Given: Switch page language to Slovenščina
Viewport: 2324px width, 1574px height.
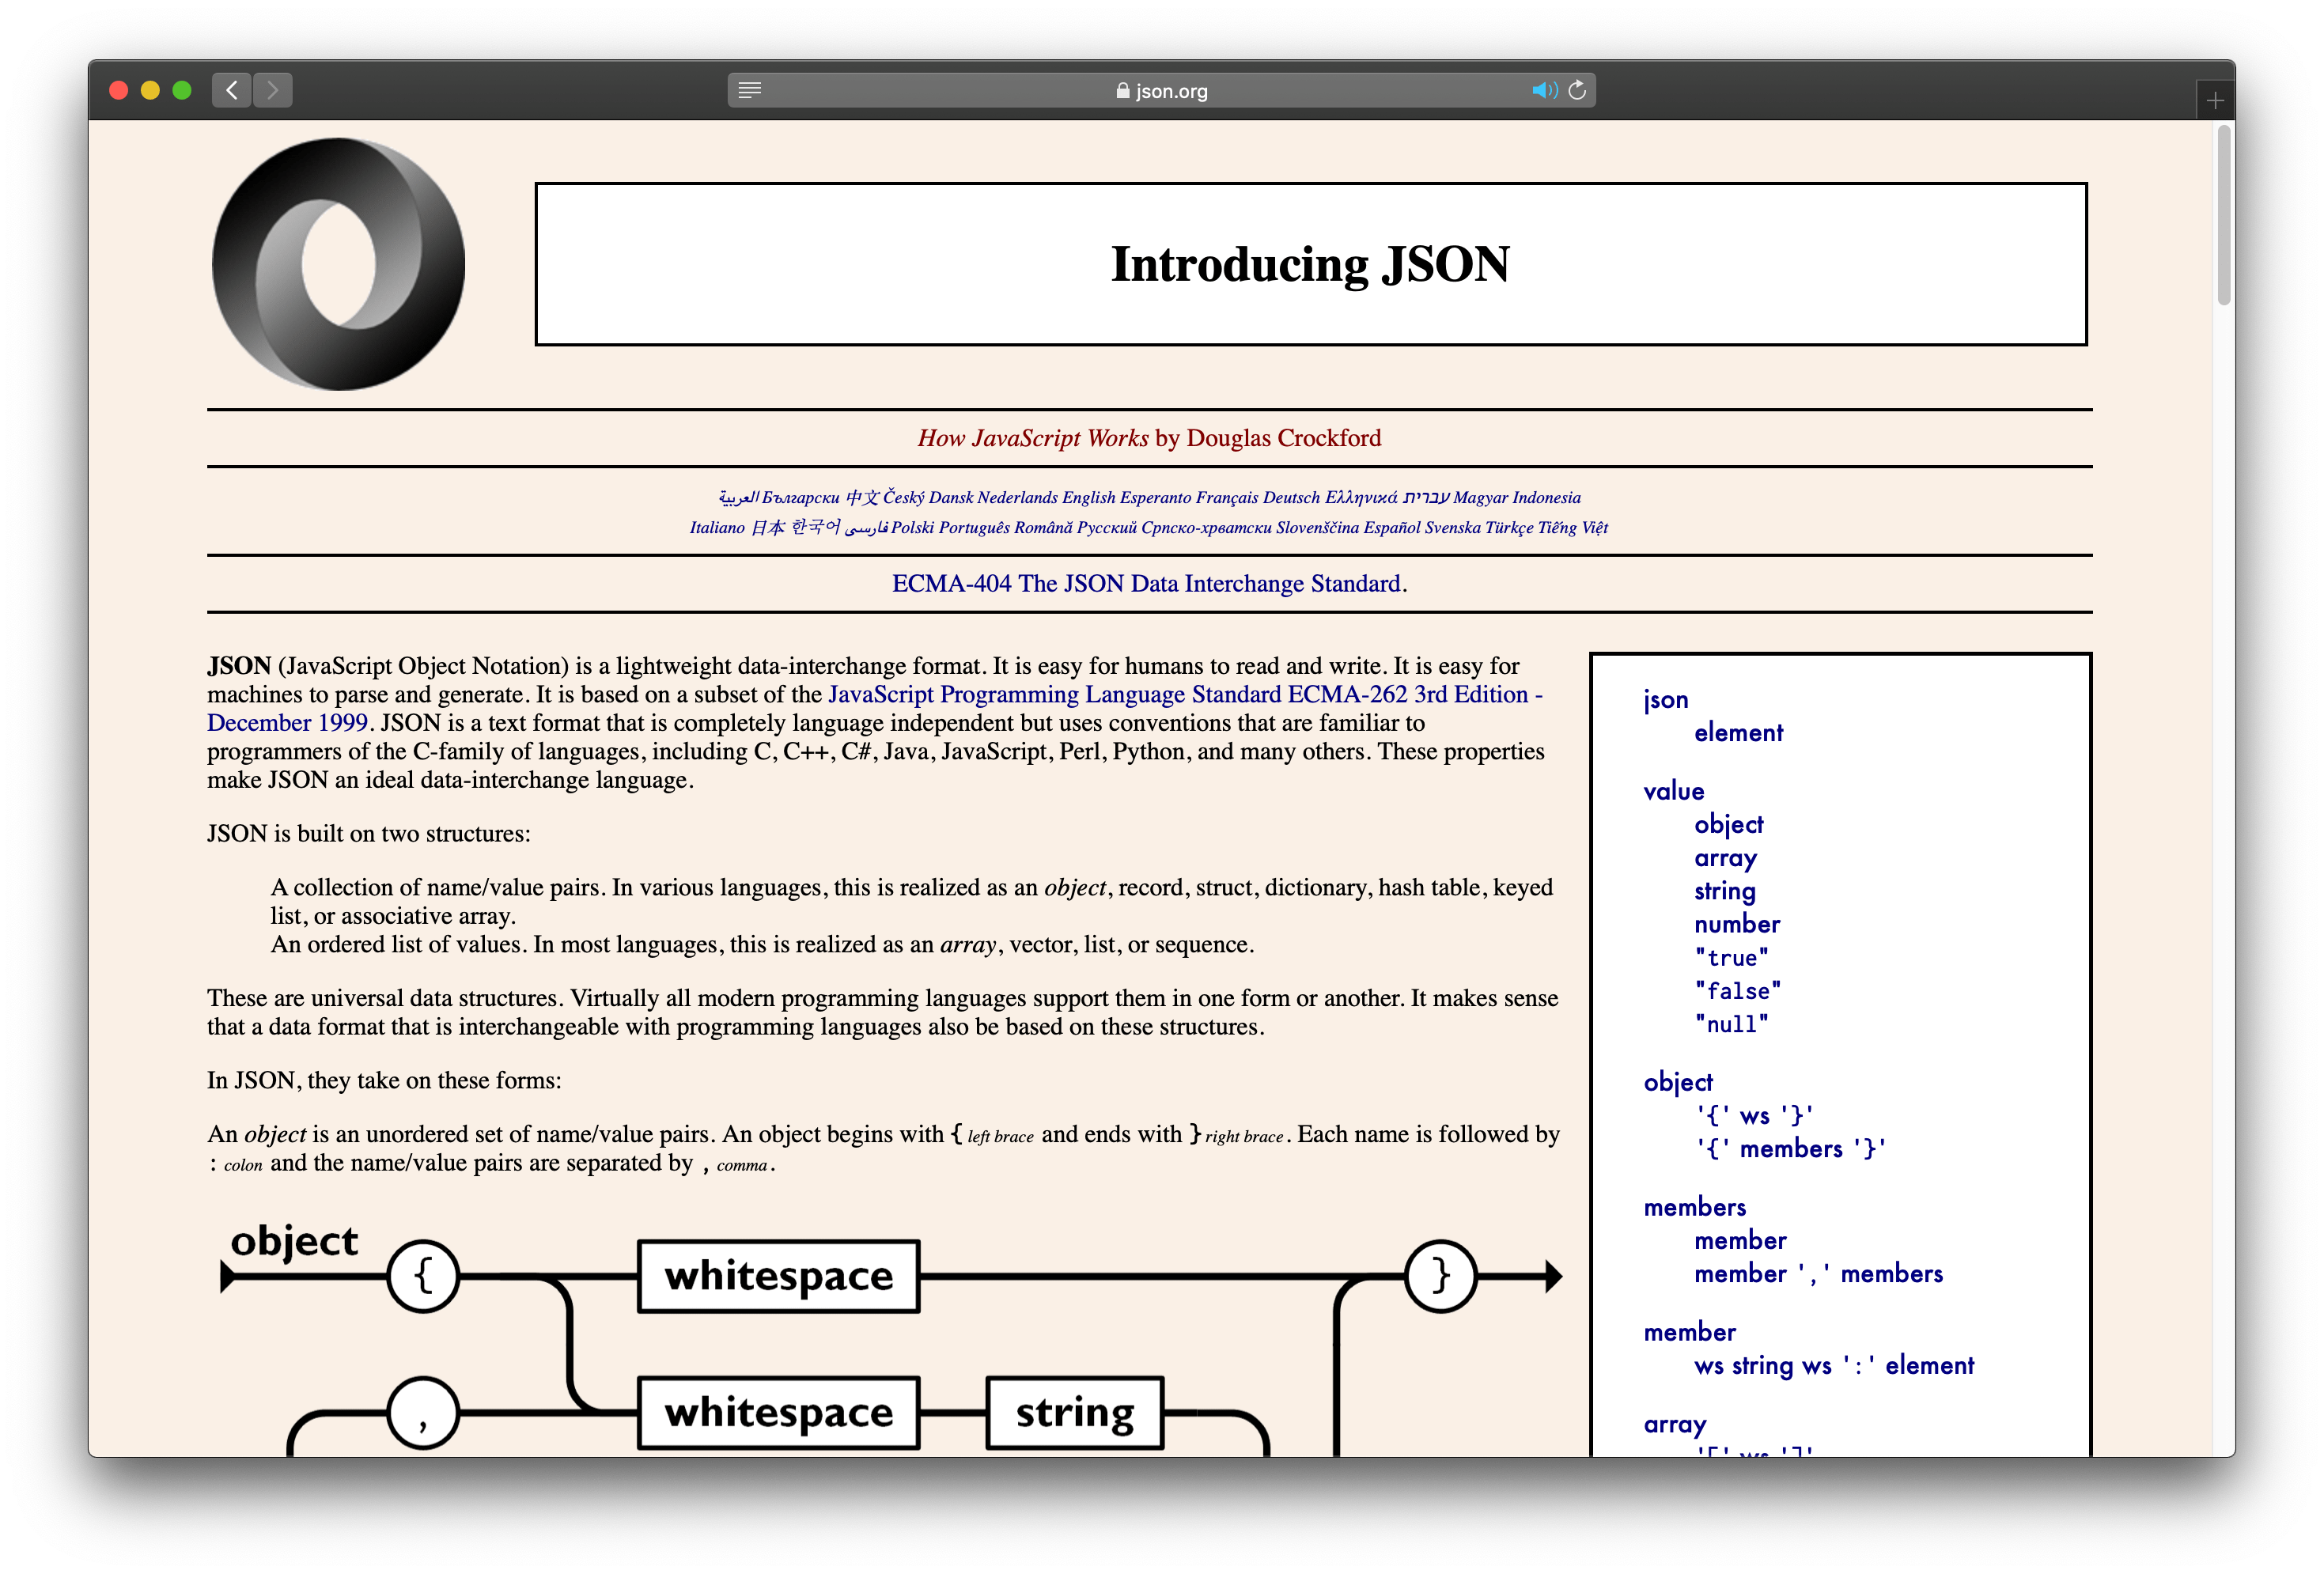Looking at the screenshot, I should pos(1317,528).
